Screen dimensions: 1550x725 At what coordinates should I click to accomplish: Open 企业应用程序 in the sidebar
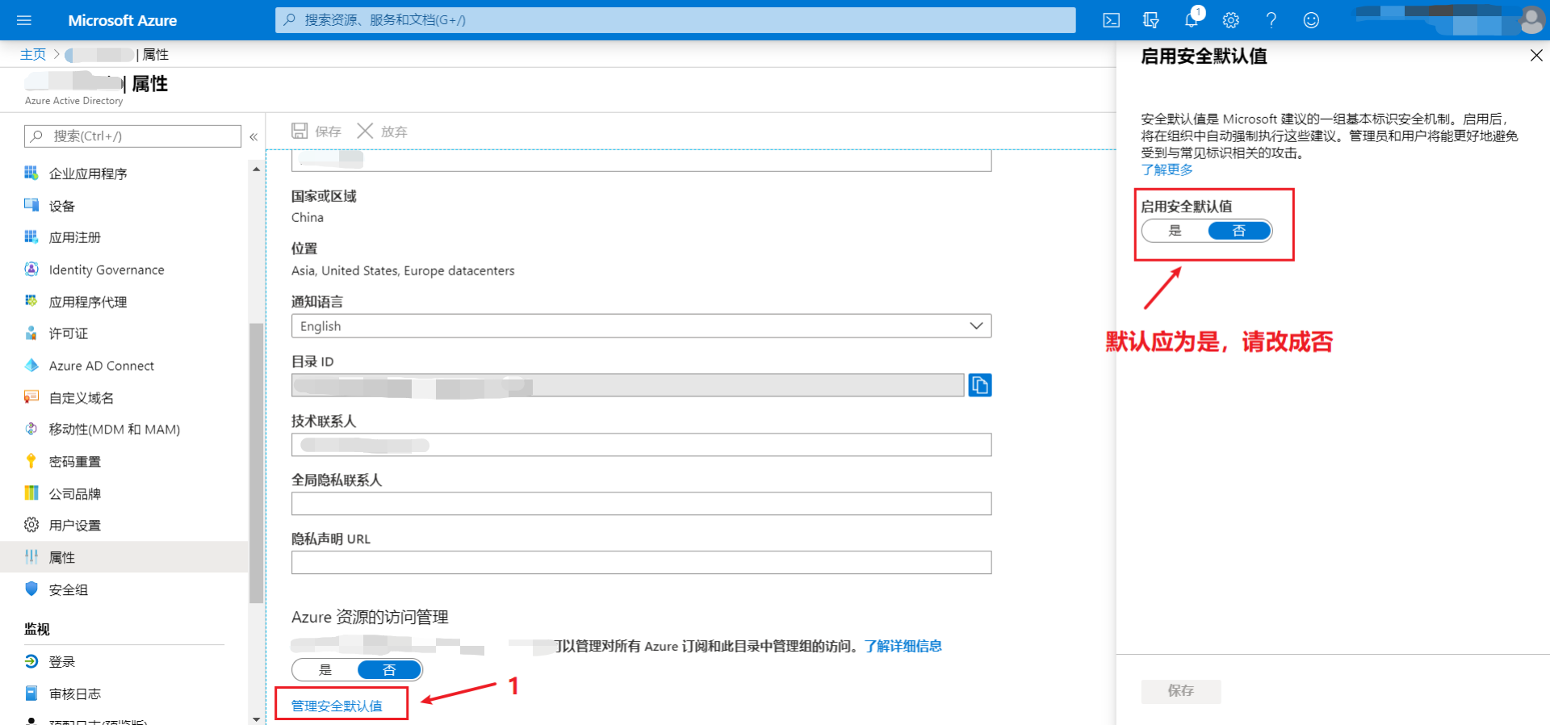click(x=88, y=174)
